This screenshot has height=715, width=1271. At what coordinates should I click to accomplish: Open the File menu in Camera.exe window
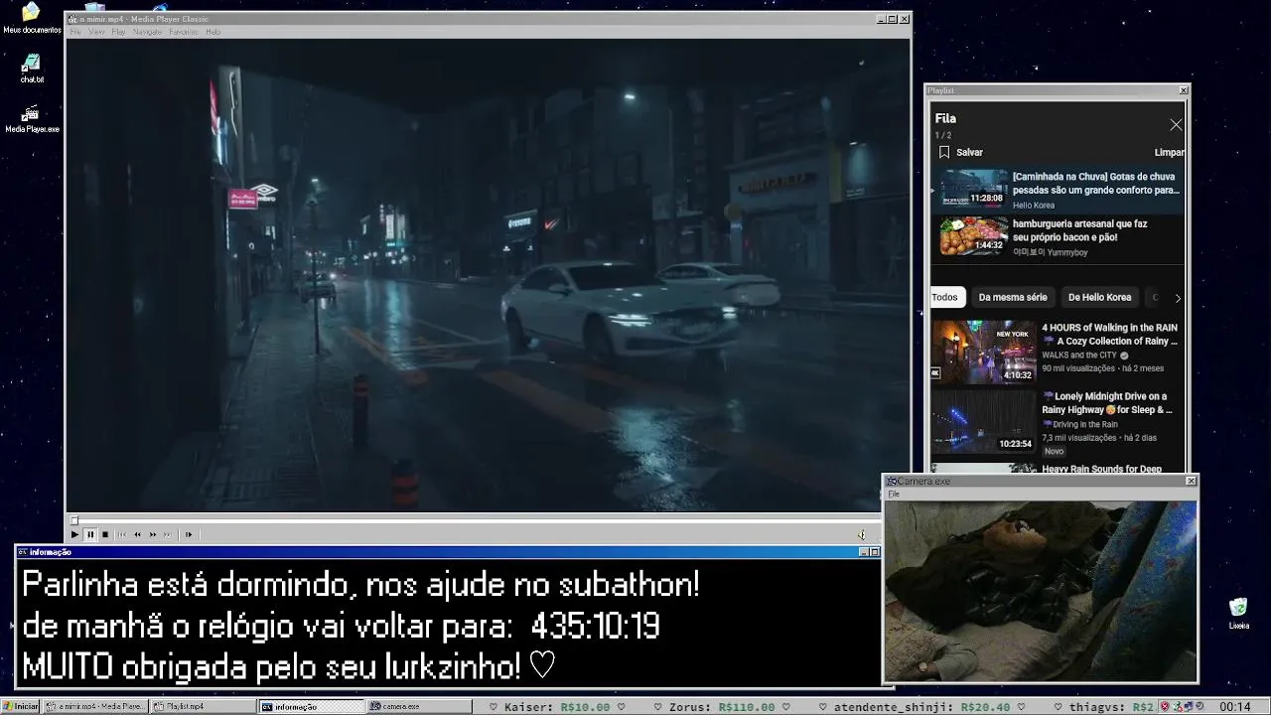(x=894, y=494)
